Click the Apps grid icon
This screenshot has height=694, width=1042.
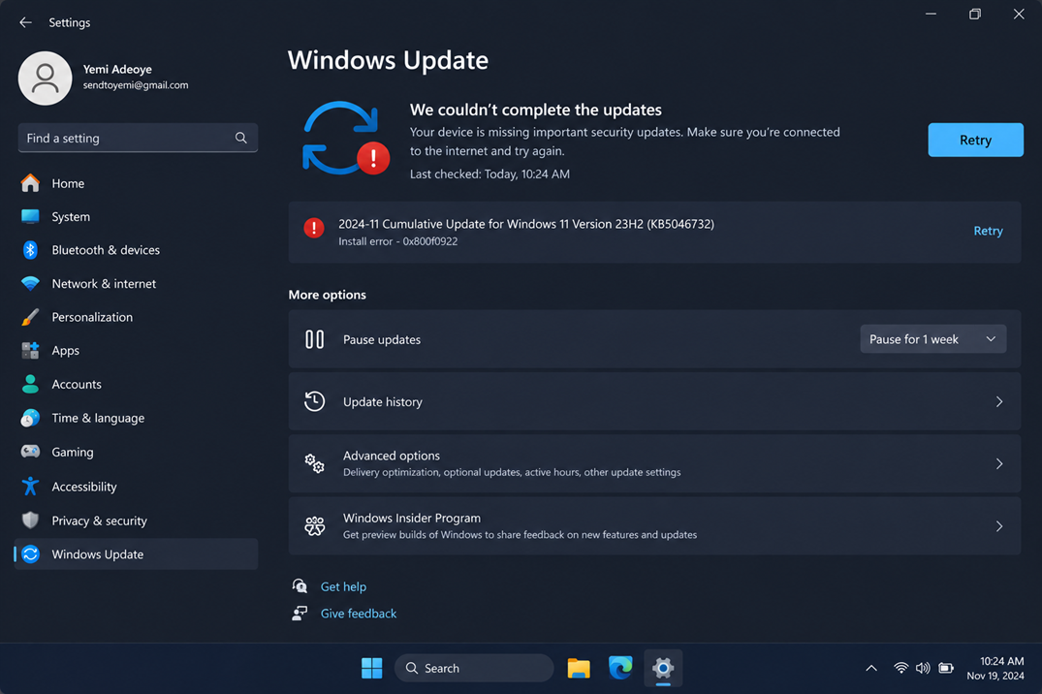31,350
